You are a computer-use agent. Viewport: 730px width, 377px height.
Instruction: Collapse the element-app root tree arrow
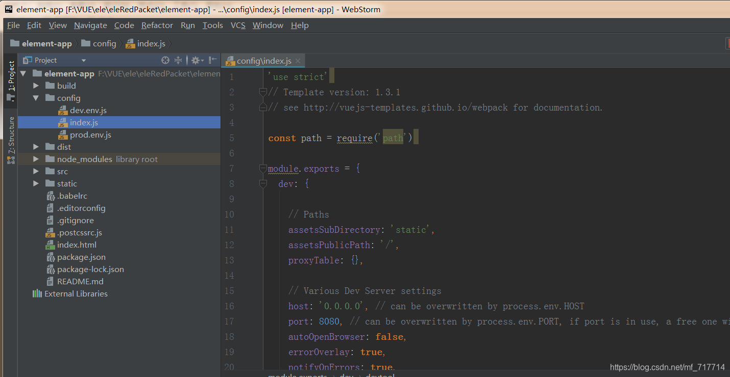point(23,73)
